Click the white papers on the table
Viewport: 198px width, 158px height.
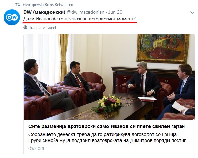(x=147, y=99)
